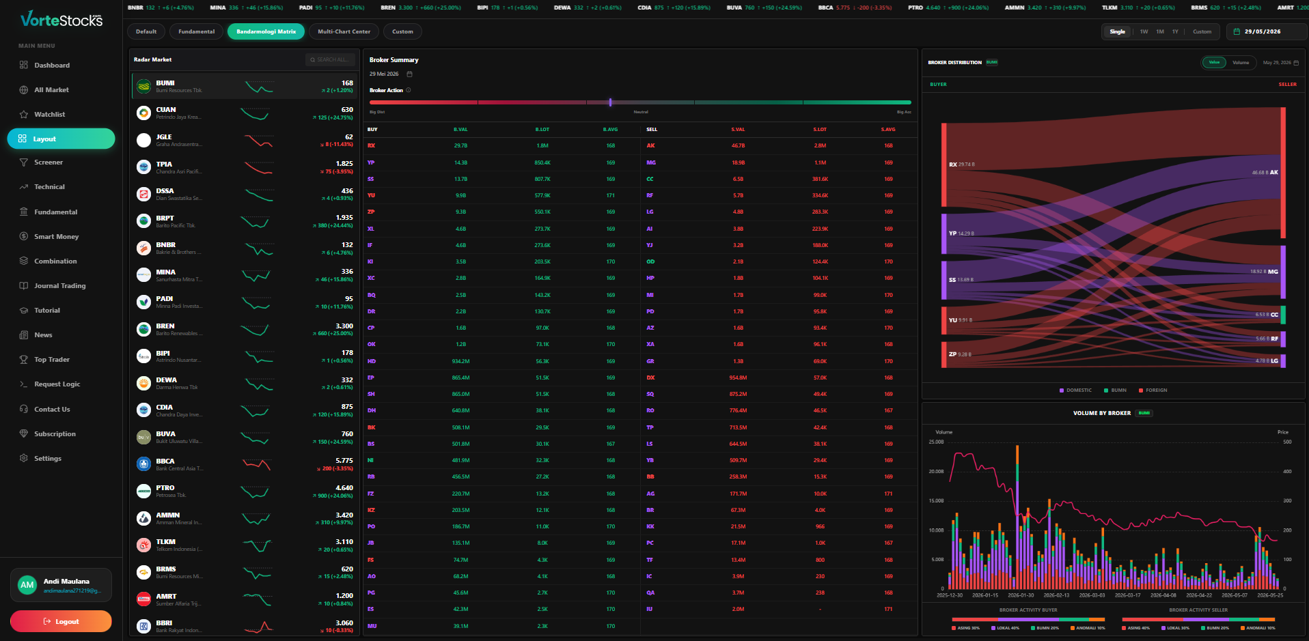The height and width of the screenshot is (641, 1309).
Task: Click the Screener funnel icon
Action: tap(23, 162)
